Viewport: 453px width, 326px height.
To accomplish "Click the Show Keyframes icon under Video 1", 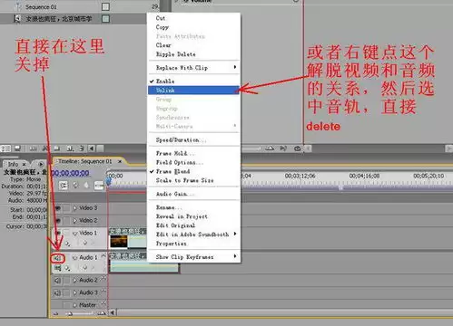I will (x=67, y=244).
